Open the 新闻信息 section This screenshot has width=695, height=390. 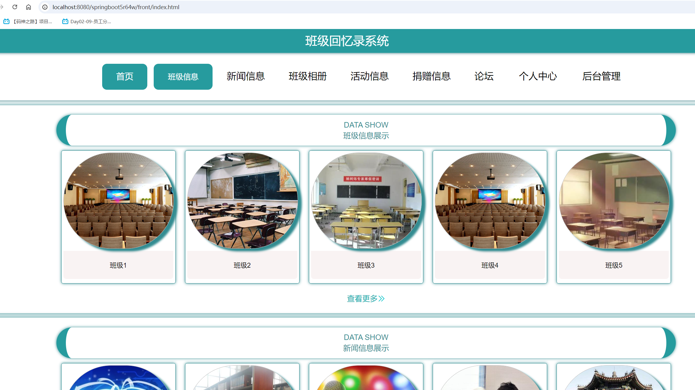(x=246, y=77)
